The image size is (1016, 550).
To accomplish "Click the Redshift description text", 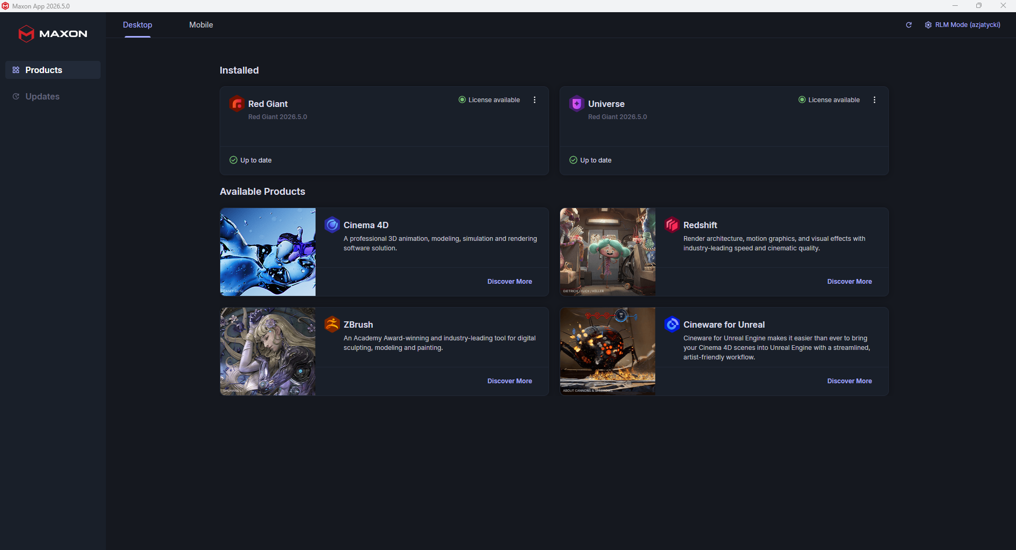I will point(775,244).
